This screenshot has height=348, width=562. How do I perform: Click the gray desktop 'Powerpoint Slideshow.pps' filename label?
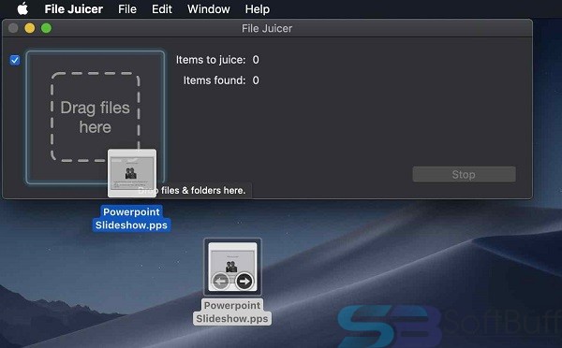point(232,312)
